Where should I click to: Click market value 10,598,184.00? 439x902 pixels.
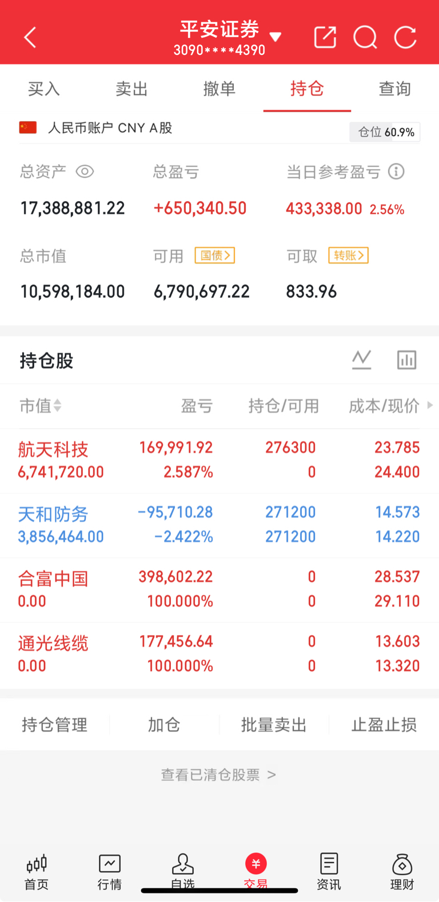[73, 292]
